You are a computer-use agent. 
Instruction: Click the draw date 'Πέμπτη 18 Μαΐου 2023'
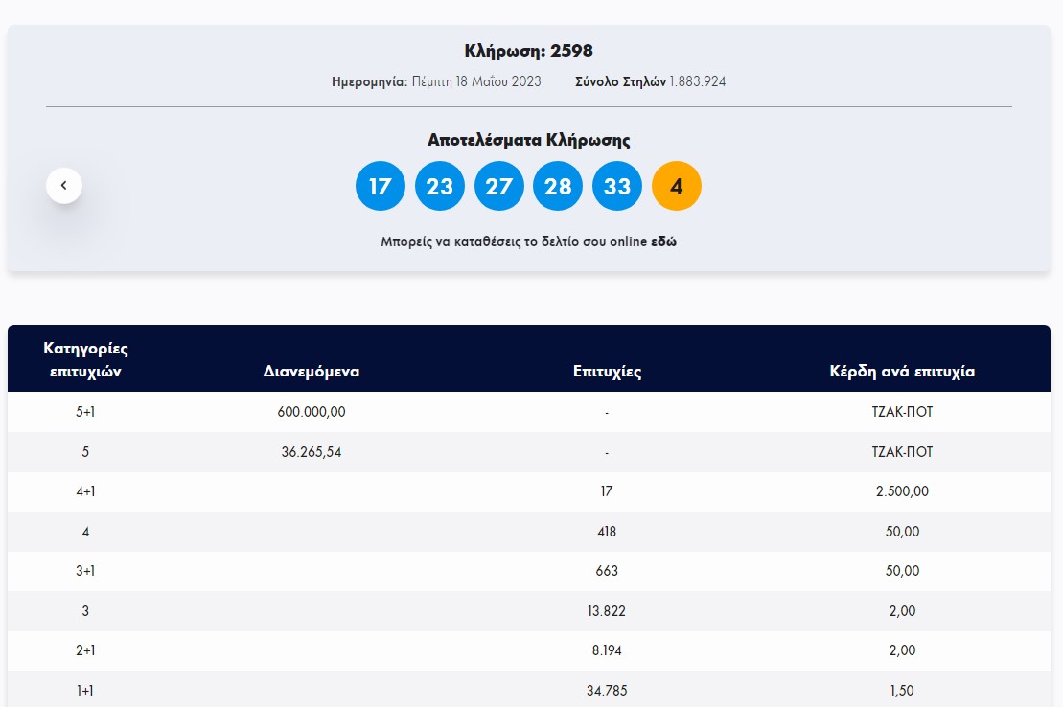[x=476, y=81]
